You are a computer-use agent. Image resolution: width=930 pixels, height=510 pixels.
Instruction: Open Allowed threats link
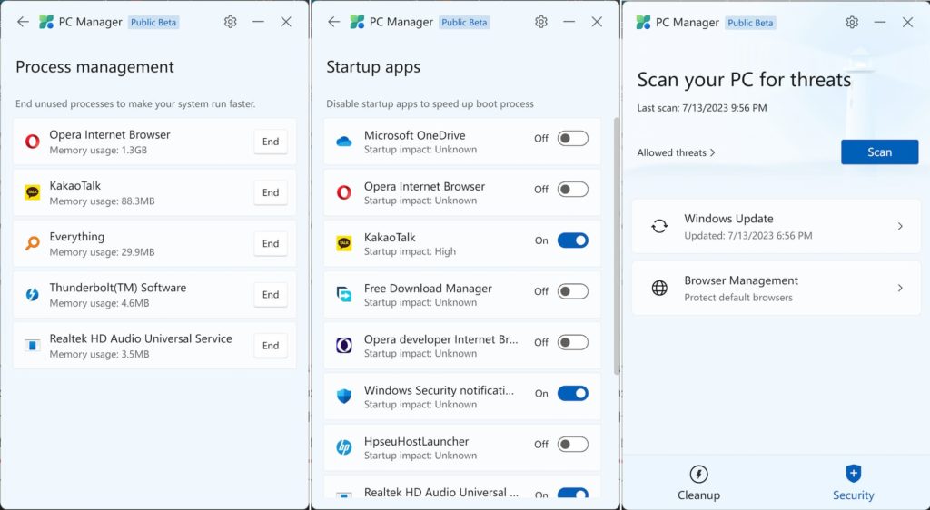tap(676, 152)
